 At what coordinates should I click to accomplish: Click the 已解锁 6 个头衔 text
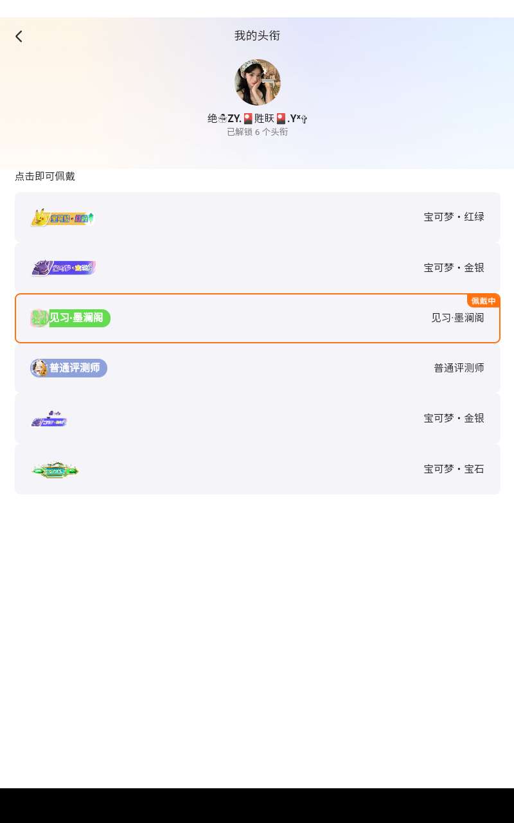pos(257,132)
